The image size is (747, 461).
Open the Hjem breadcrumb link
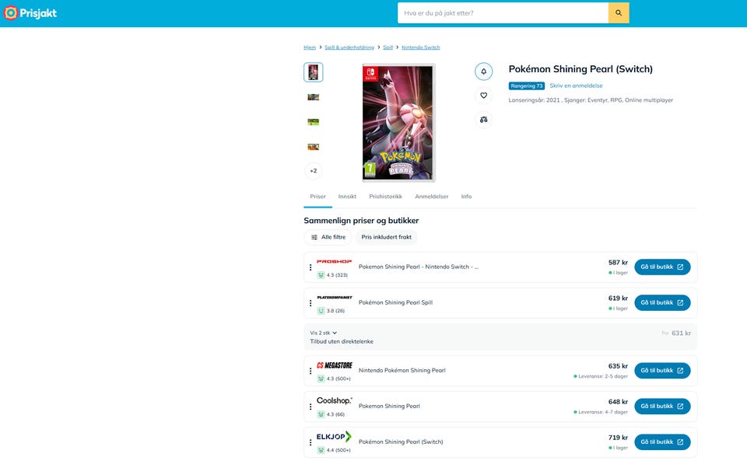[310, 47]
